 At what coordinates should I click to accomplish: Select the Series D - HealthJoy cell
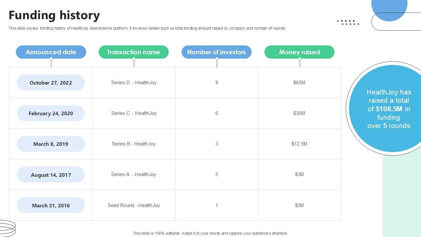click(134, 83)
